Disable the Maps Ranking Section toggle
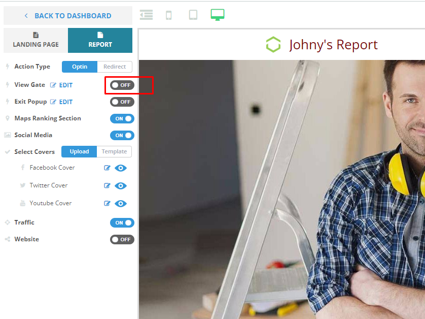 [122, 119]
